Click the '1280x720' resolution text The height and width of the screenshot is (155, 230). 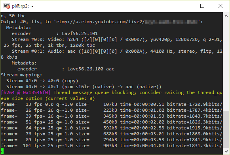click(186, 39)
